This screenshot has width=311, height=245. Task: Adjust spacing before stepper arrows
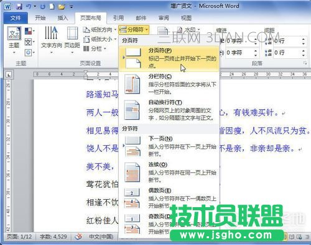304,41
